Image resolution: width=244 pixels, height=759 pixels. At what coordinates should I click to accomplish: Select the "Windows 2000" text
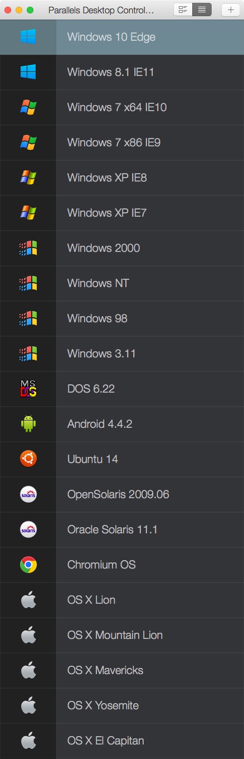(x=104, y=248)
